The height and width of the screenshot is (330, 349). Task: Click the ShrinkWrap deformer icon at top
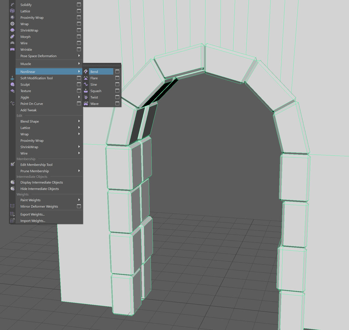point(12,30)
